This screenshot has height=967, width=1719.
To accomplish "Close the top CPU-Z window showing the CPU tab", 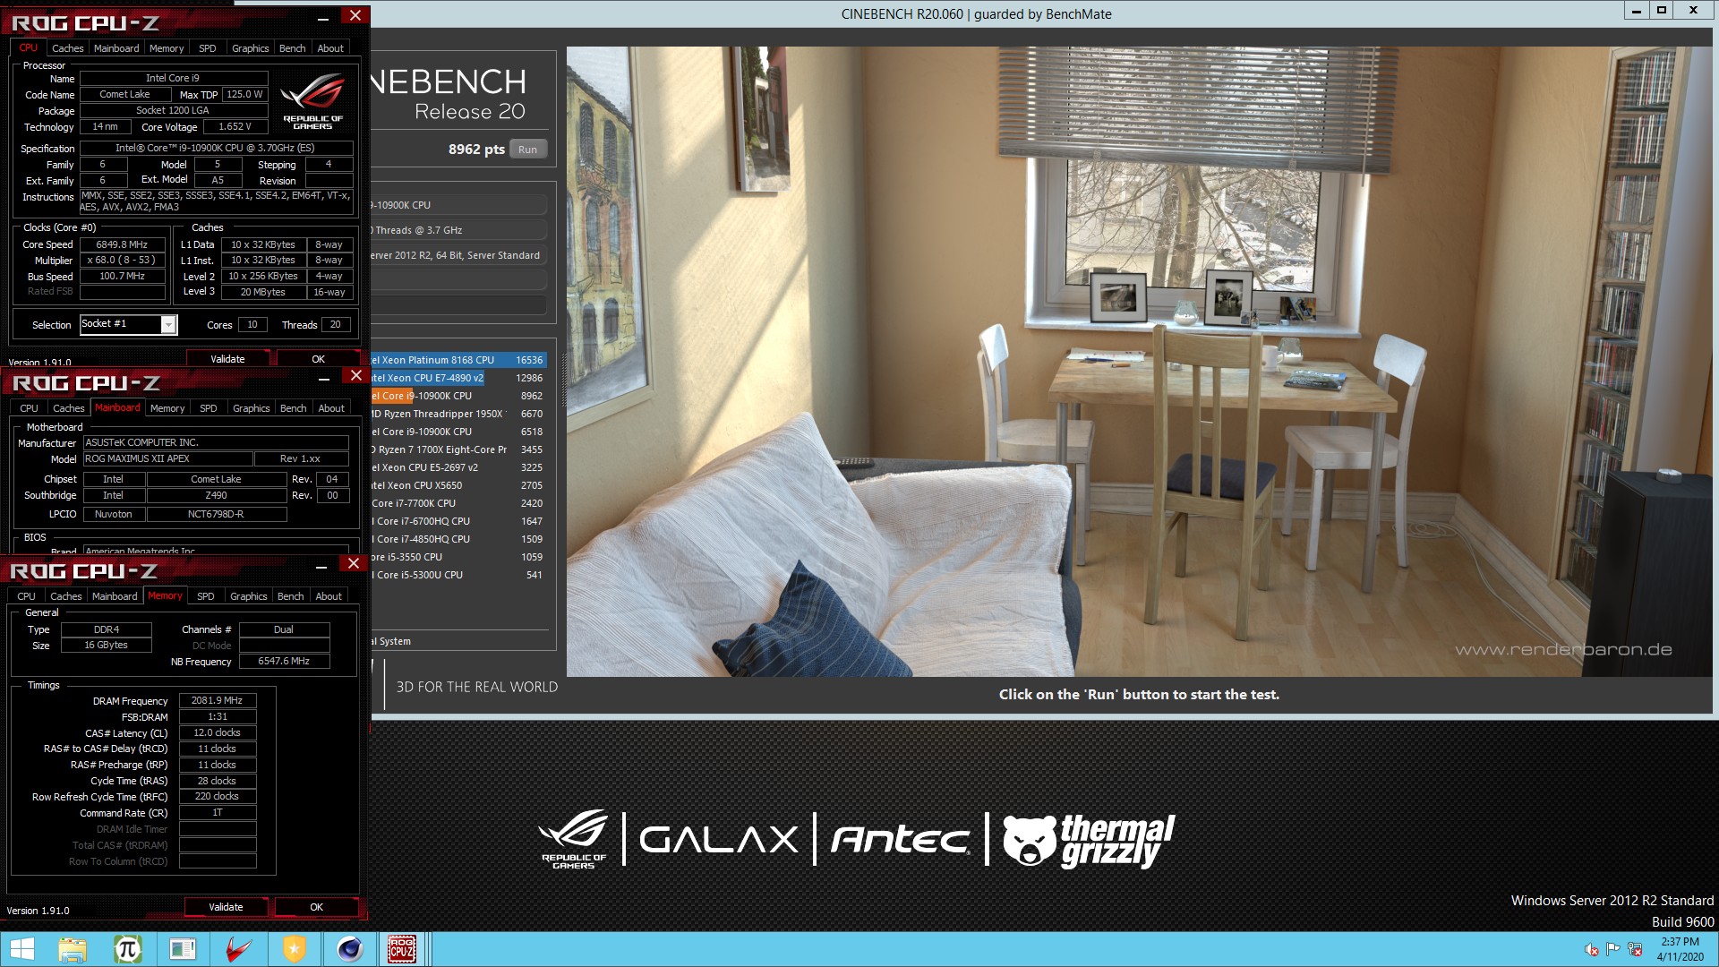I will 355,16.
